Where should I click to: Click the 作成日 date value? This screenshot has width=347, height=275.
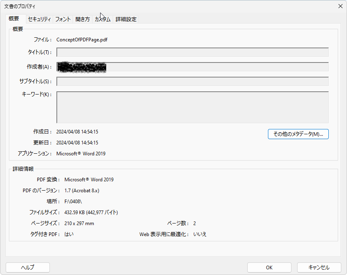[x=77, y=132]
